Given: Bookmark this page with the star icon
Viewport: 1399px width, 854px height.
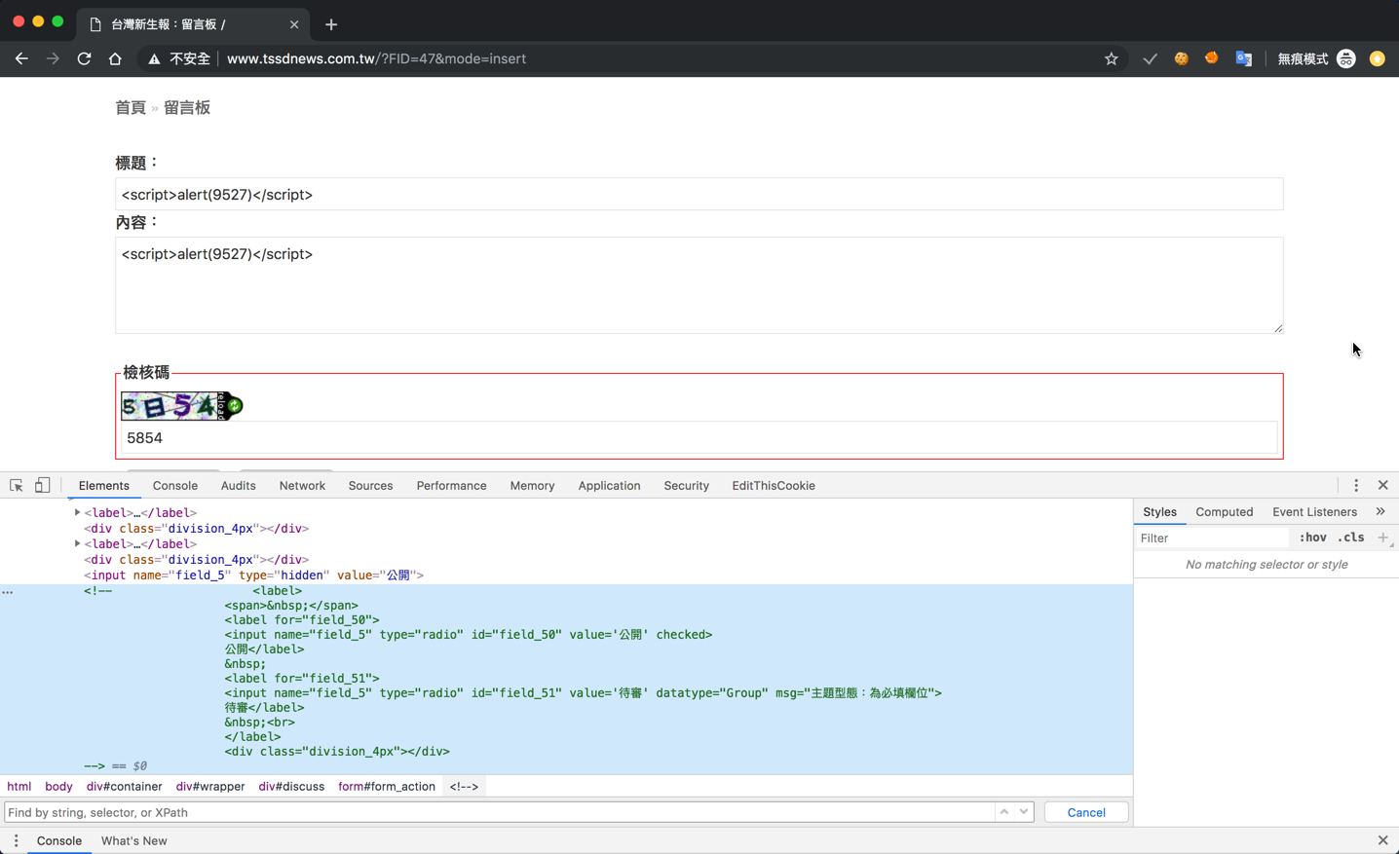Looking at the screenshot, I should pos(1112,58).
